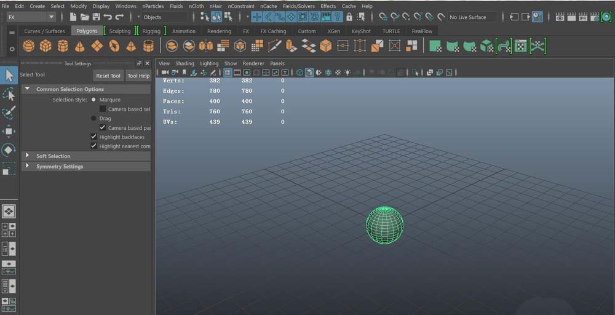Click the Multi-Cut knife tool shelf icon
Image resolution: width=615 pixels, height=315 pixels.
pos(274,46)
